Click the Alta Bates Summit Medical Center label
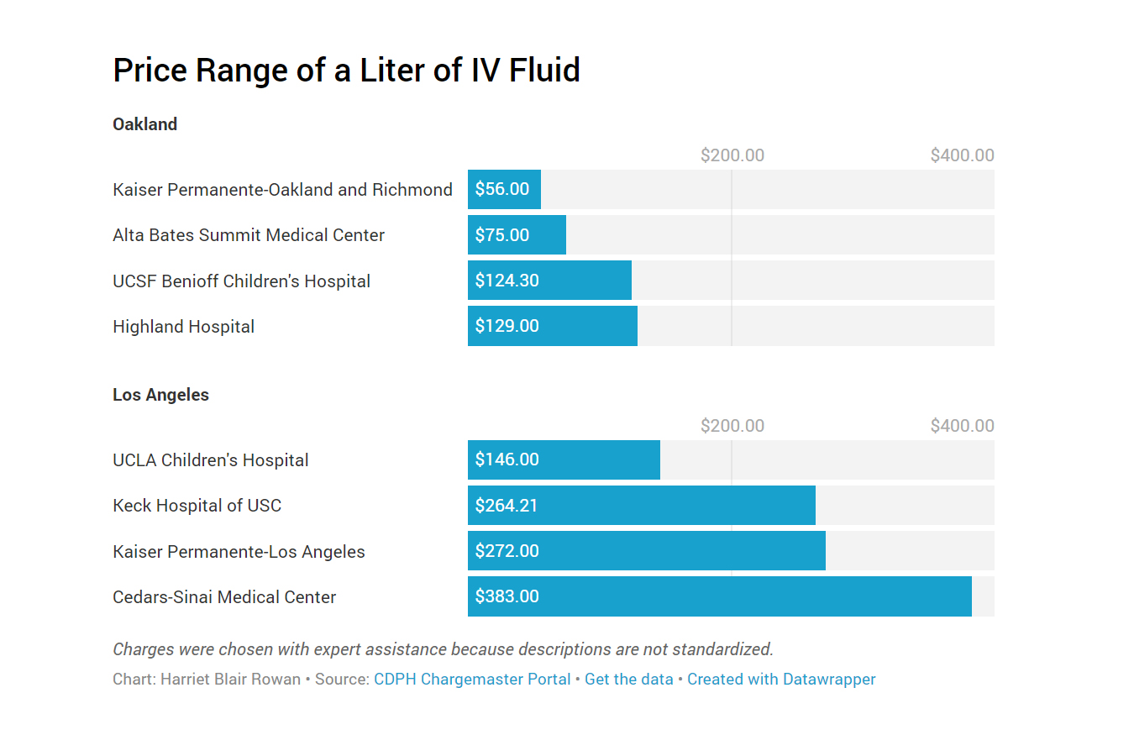The image size is (1134, 756). point(249,235)
